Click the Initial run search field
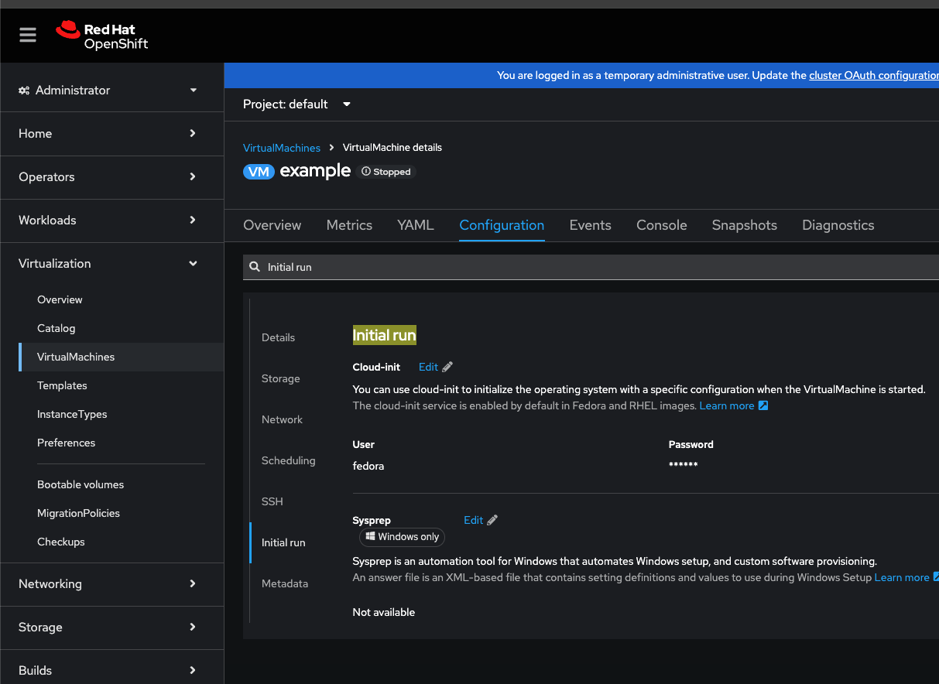The width and height of the screenshot is (939, 684). pyautogui.click(x=588, y=267)
